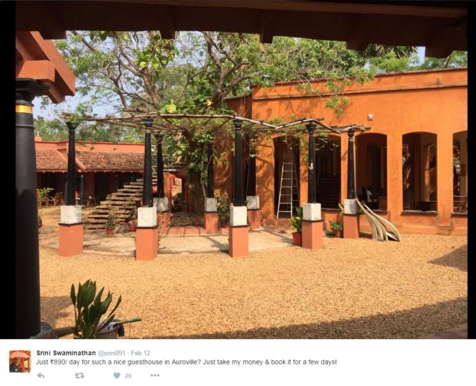View the 20 likes count
Viewport: 476px width, 386px height.
[x=128, y=376]
